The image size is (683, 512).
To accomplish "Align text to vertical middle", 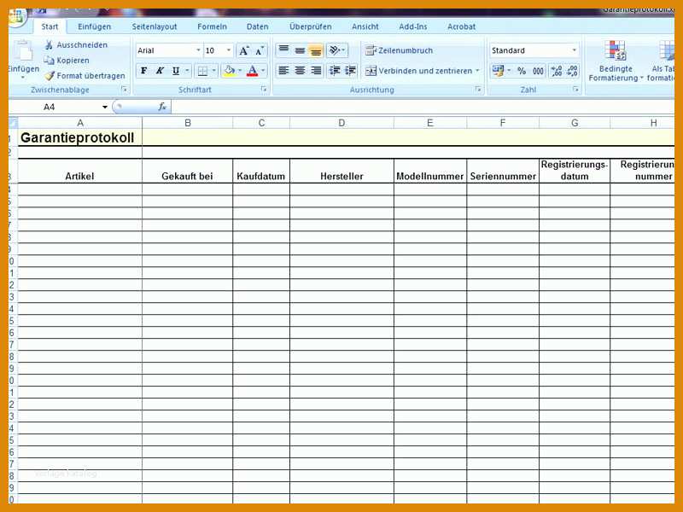I will pyautogui.click(x=300, y=50).
